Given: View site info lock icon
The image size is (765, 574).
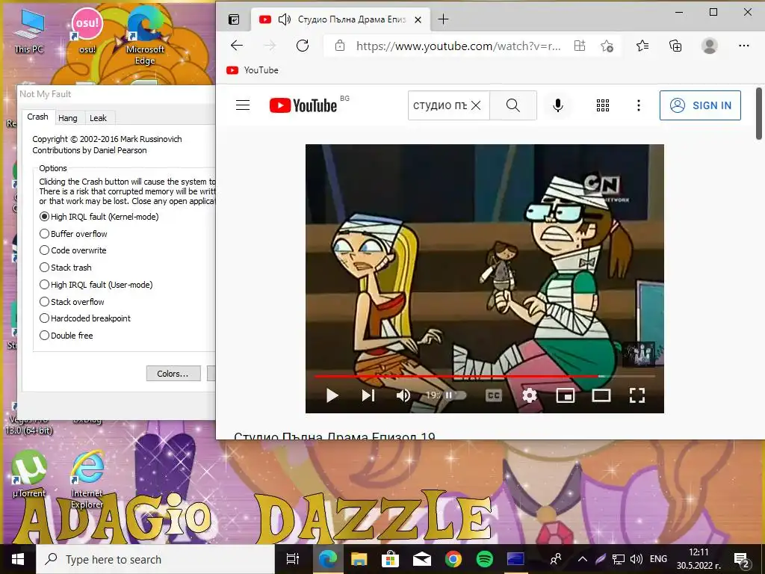Looking at the screenshot, I should (x=340, y=46).
